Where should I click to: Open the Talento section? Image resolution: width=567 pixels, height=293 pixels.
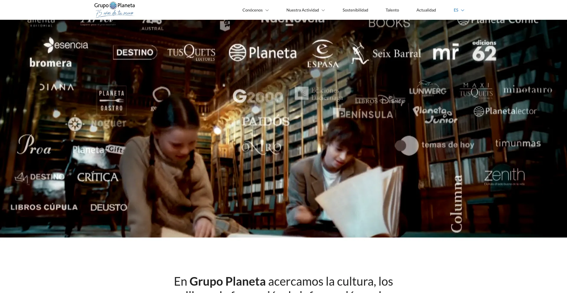[392, 10]
